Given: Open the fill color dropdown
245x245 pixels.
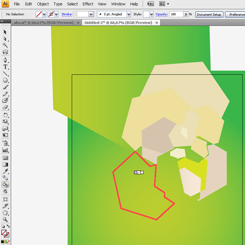Looking at the screenshot, I should coord(44,14).
